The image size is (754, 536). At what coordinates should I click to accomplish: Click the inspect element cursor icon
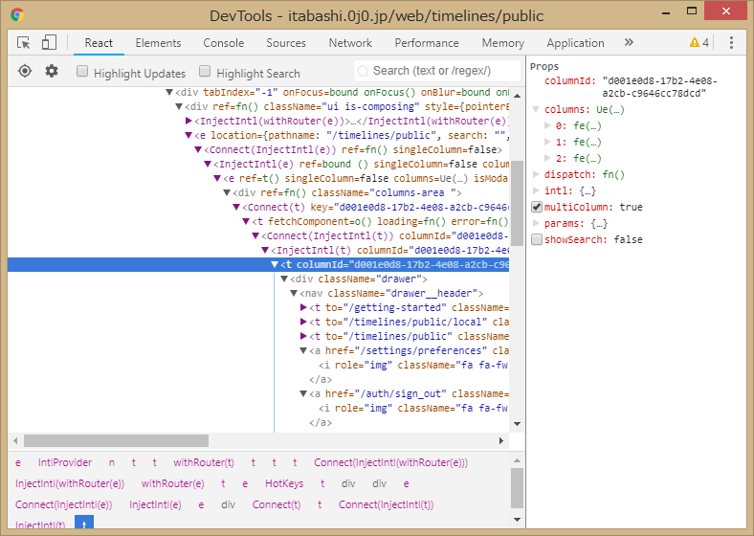coord(24,43)
